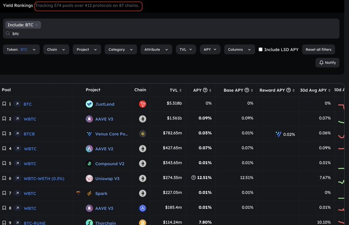
Task: Click the Tron chain icon in row 1
Action: pyautogui.click(x=143, y=104)
